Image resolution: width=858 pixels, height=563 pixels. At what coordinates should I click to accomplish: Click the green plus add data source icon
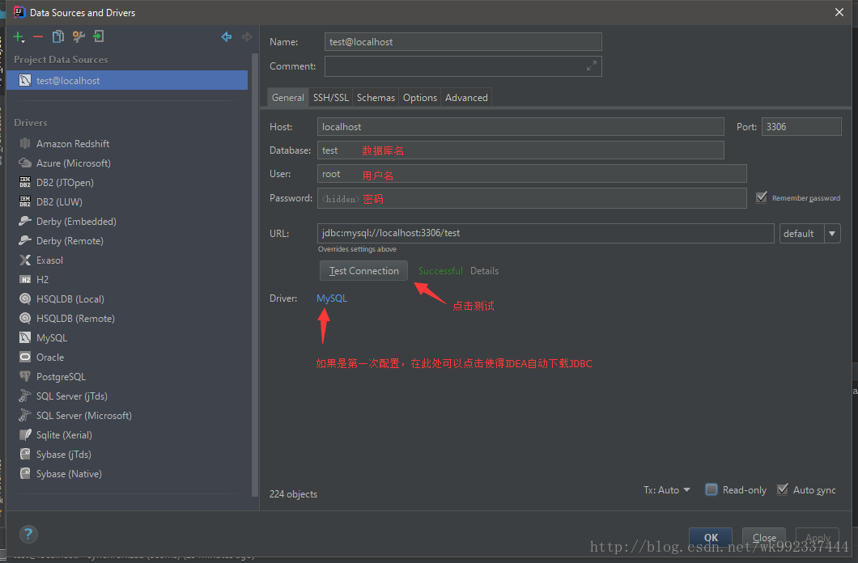18,36
